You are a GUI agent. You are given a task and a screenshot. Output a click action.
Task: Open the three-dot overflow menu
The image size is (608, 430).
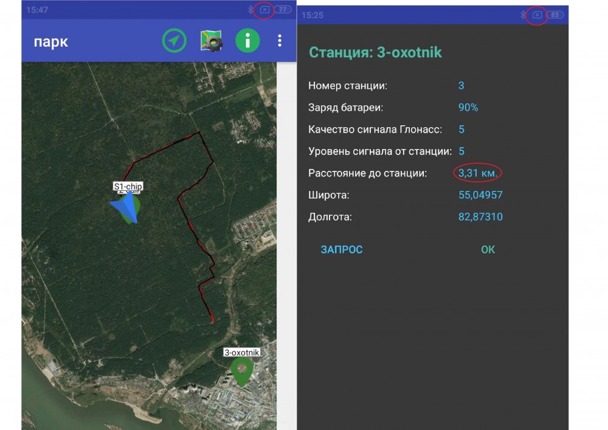pyautogui.click(x=280, y=41)
